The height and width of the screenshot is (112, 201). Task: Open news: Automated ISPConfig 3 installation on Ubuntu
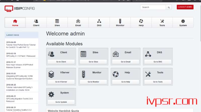click(x=19, y=89)
